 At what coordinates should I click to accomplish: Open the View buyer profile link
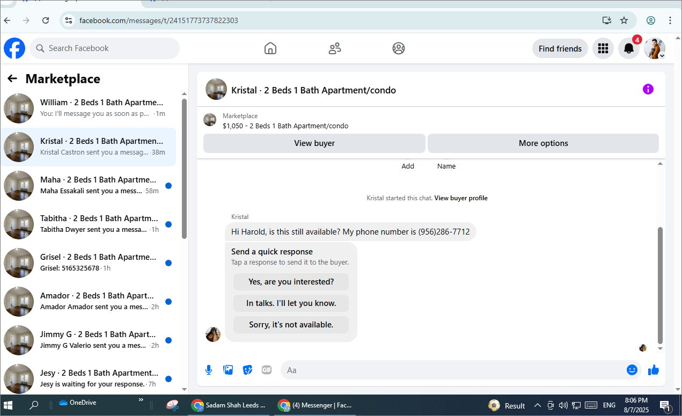tap(461, 198)
